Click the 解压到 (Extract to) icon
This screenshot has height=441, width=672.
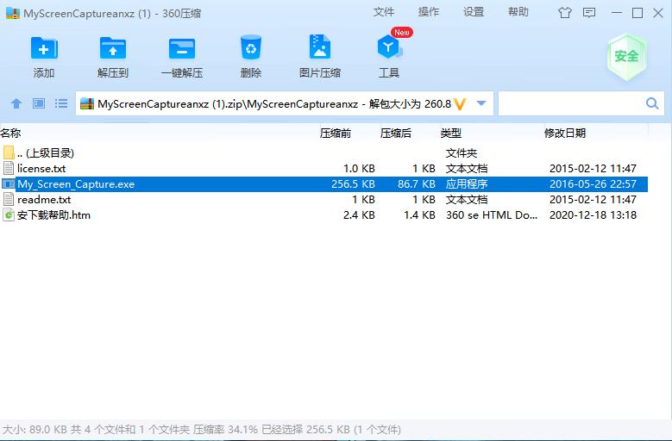(113, 48)
